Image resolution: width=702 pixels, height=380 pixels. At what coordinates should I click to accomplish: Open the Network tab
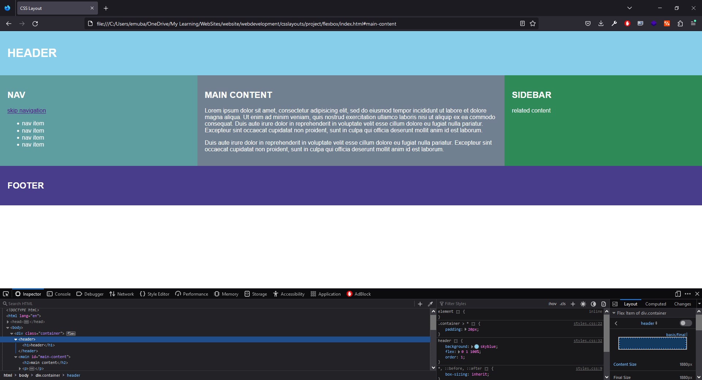point(122,294)
